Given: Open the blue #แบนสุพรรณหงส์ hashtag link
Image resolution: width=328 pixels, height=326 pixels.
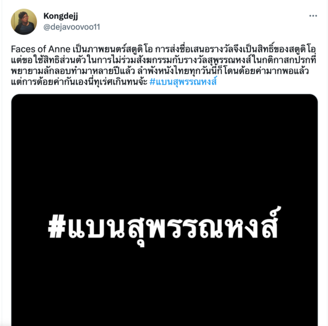Looking at the screenshot, I should [183, 81].
